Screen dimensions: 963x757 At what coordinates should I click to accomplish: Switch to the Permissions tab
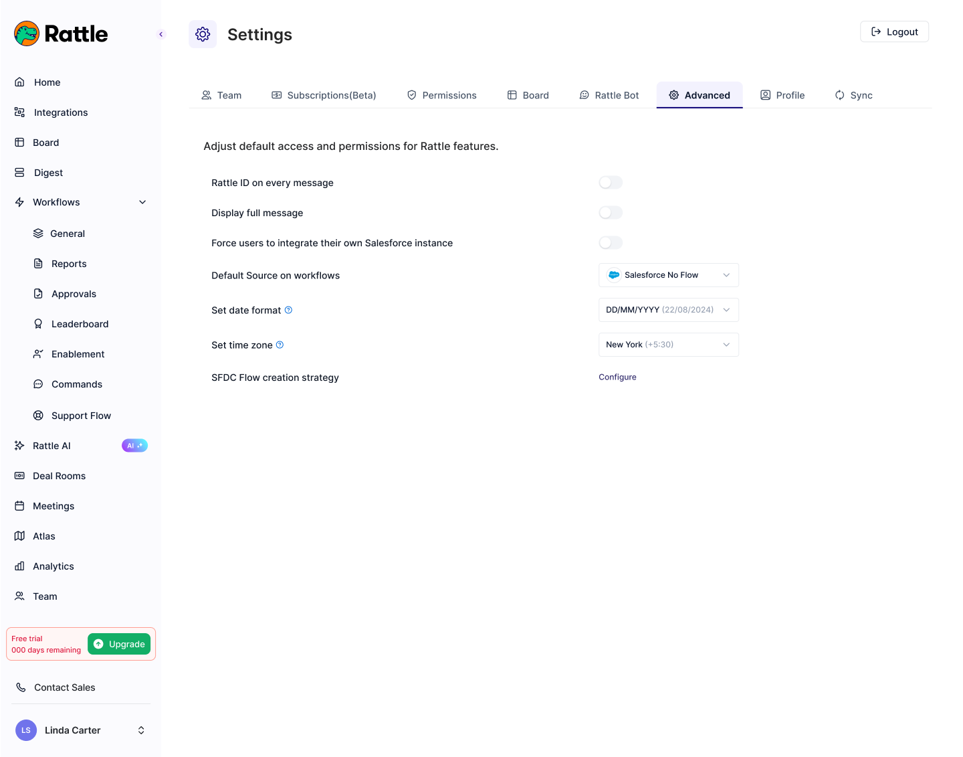tap(441, 95)
